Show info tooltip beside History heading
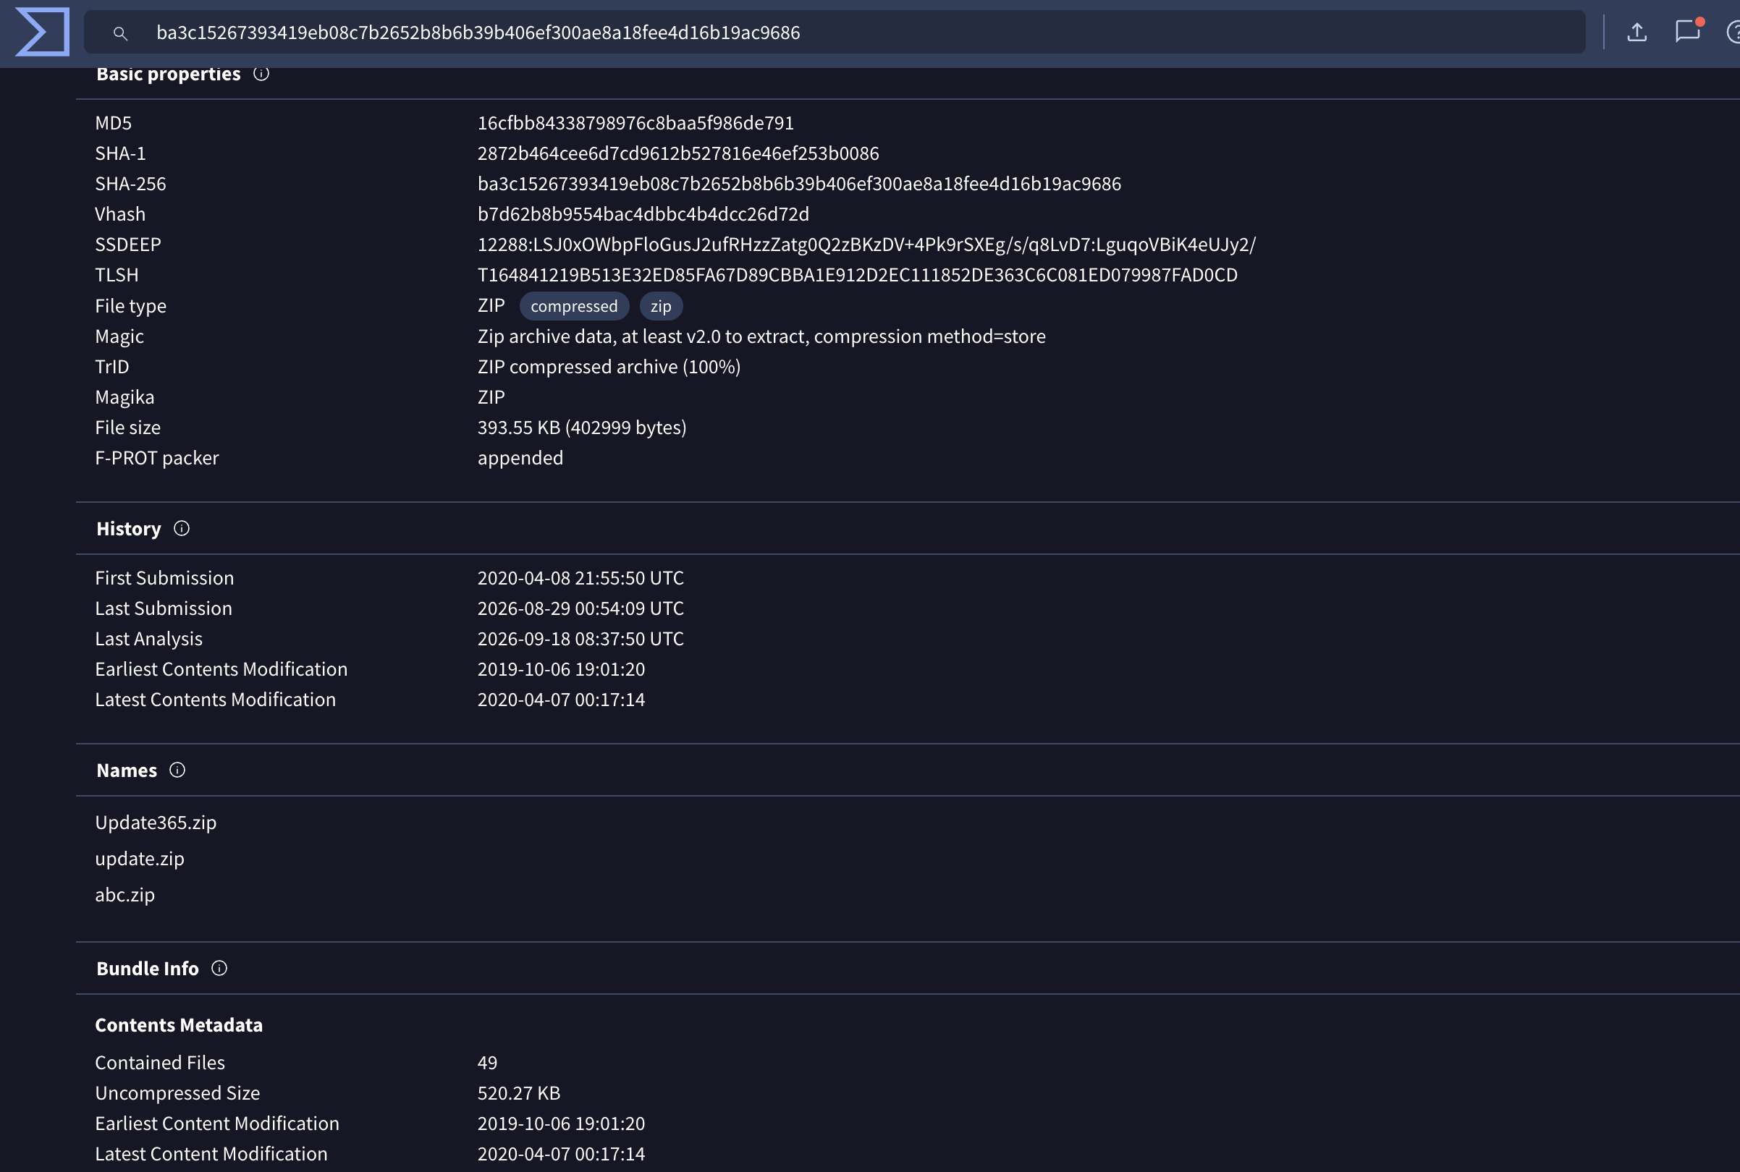The image size is (1740, 1172). click(181, 528)
